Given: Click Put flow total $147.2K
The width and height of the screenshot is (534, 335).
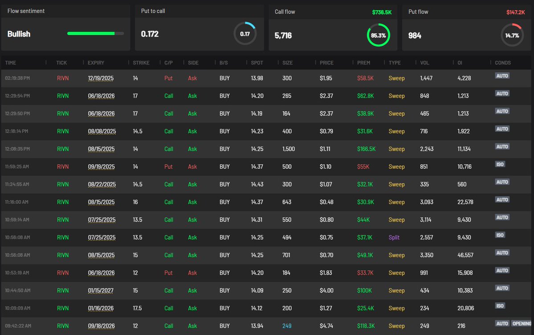Looking at the screenshot, I should pos(516,12).
